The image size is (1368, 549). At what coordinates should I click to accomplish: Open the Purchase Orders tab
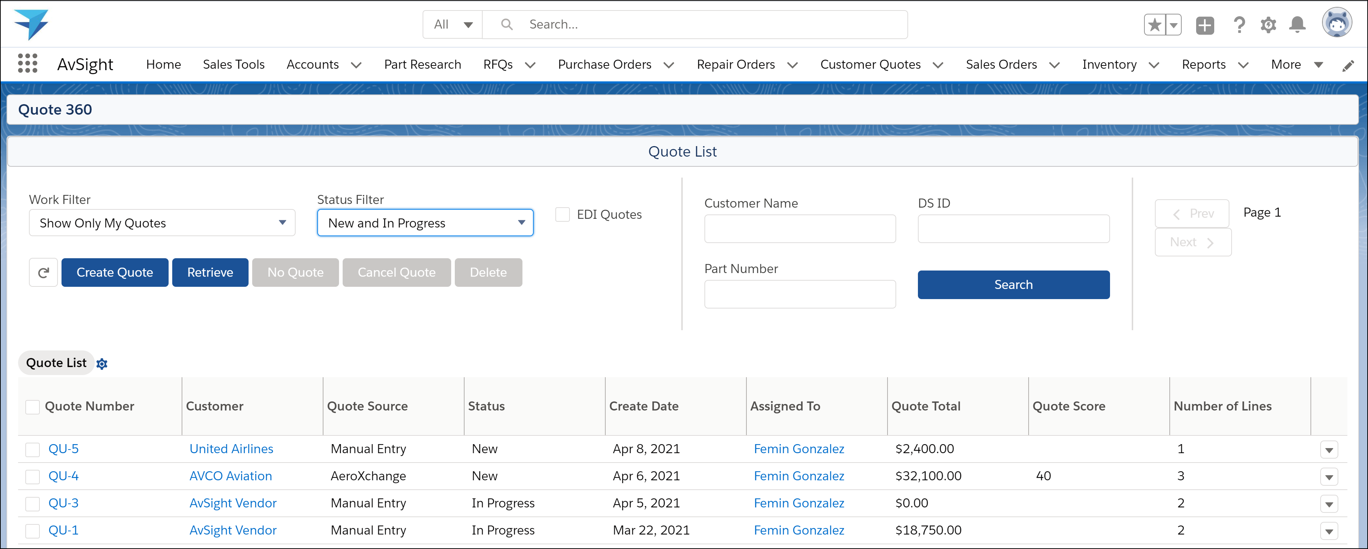tap(604, 64)
